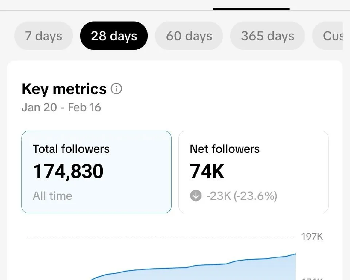This screenshot has height=280, width=350.
Task: Click the active tab underline indicator at top
Action: pyautogui.click(x=251, y=9)
